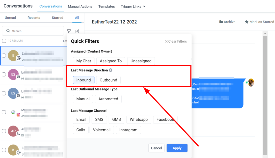Mark the conversation as starred

[259, 22]
